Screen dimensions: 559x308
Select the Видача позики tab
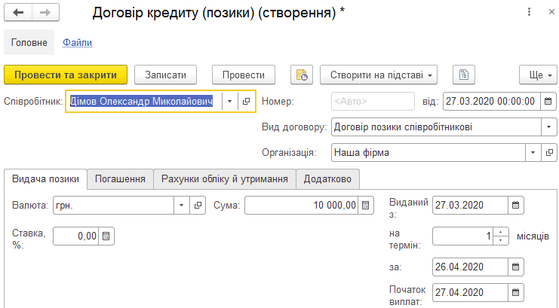[x=45, y=178]
